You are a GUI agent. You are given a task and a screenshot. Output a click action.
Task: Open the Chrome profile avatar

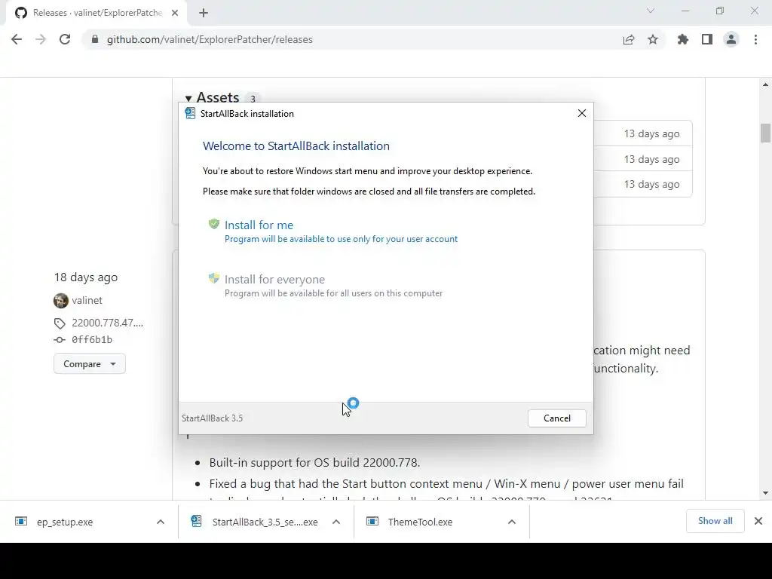coord(731,39)
